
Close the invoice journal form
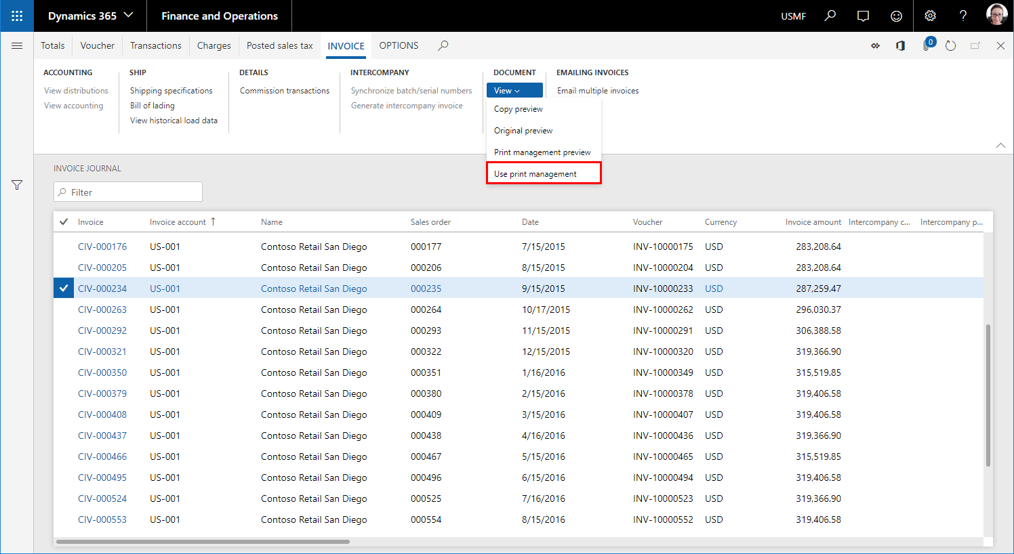pos(1000,45)
